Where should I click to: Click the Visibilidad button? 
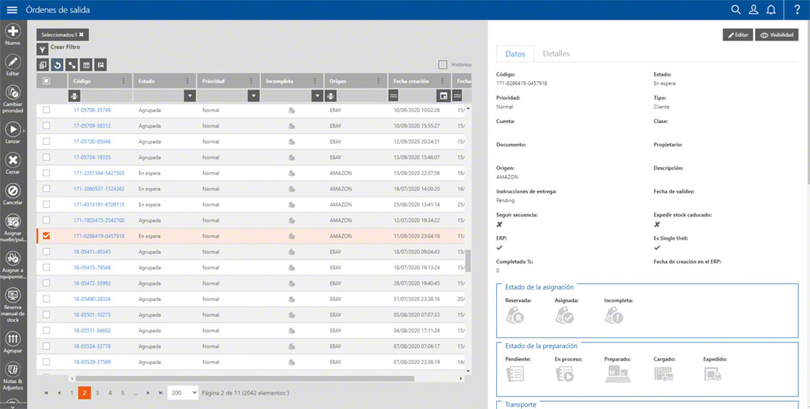[x=777, y=35]
